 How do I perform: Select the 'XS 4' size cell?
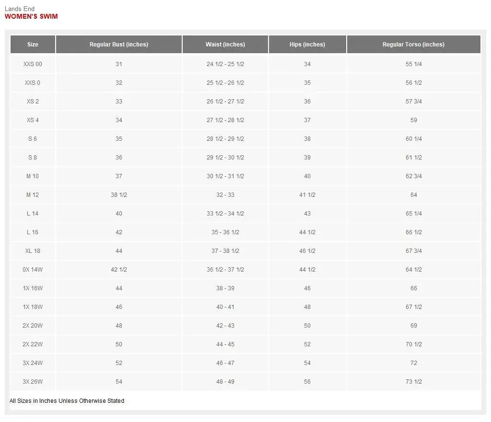click(x=33, y=120)
